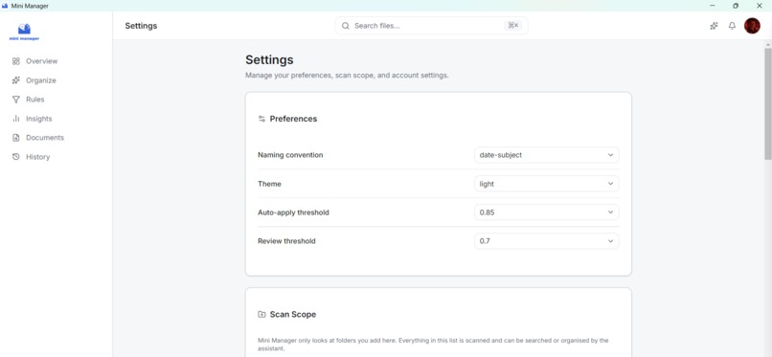
Task: Click the Rules funnel icon
Action: point(16,100)
